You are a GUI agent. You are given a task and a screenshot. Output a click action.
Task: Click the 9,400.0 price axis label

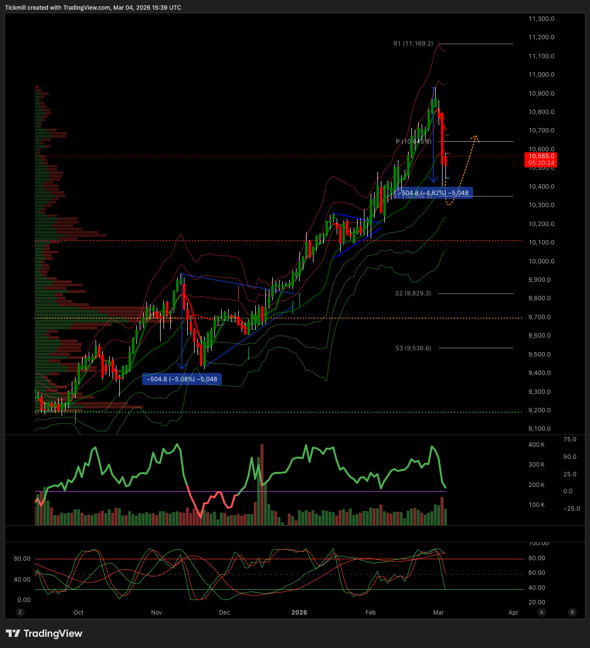pyautogui.click(x=540, y=373)
